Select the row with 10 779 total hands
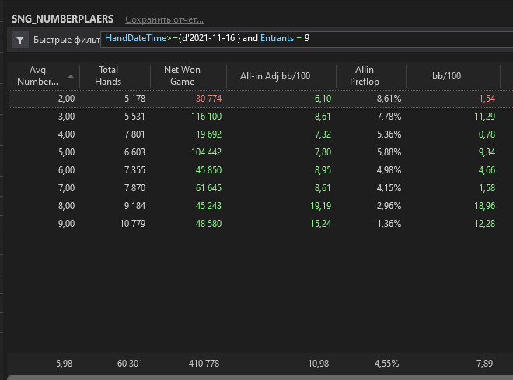This screenshot has height=380, width=513. click(x=260, y=224)
